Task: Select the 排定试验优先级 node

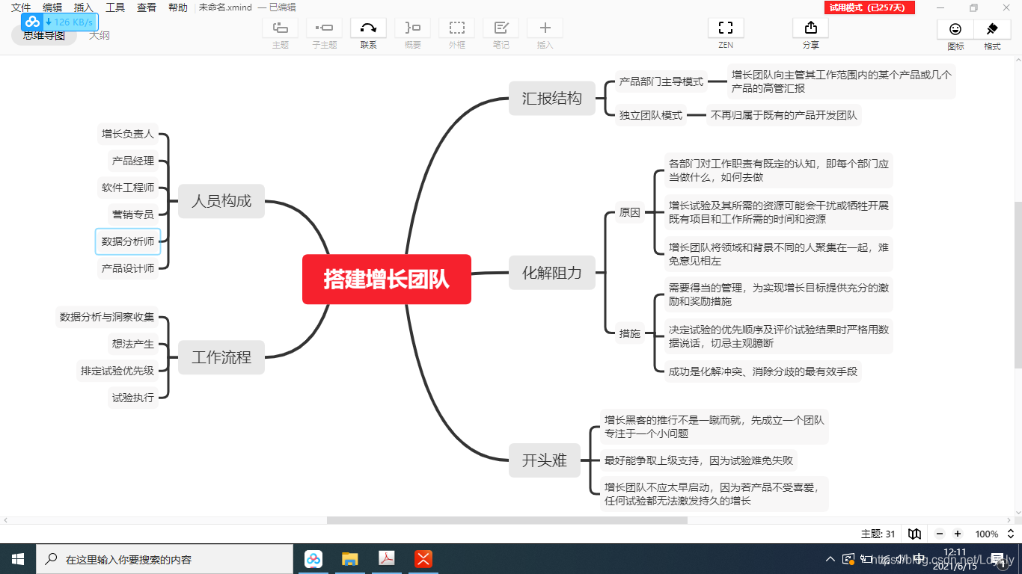Action: [x=117, y=371]
